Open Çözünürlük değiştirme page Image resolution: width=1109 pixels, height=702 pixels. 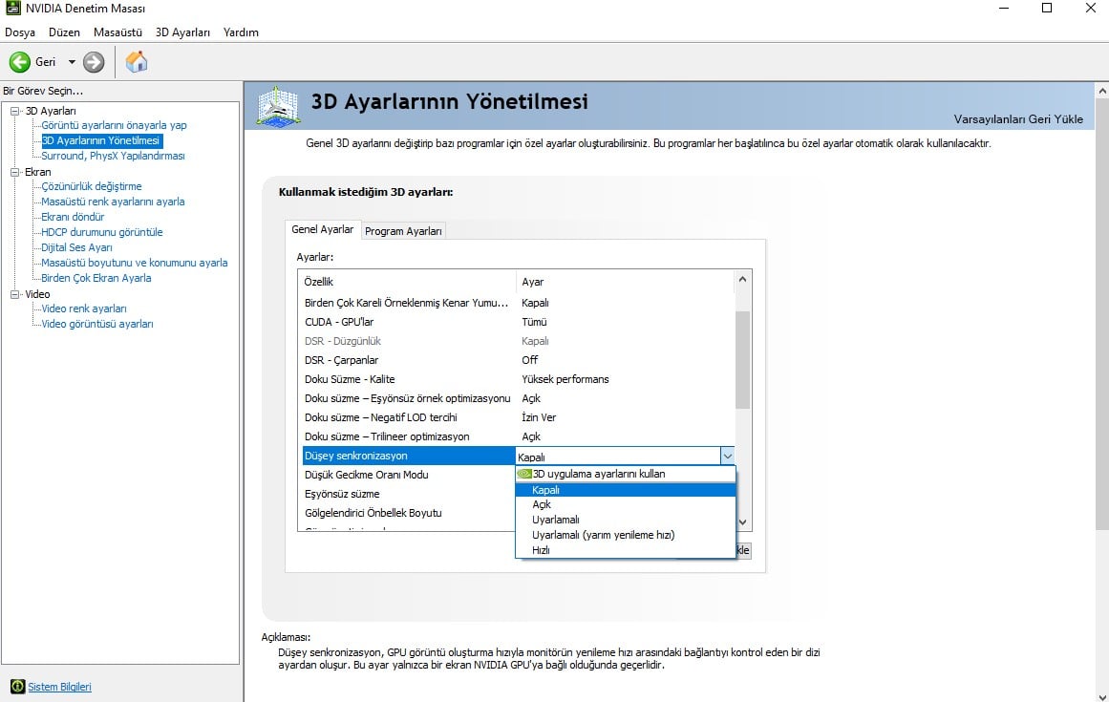click(x=92, y=186)
